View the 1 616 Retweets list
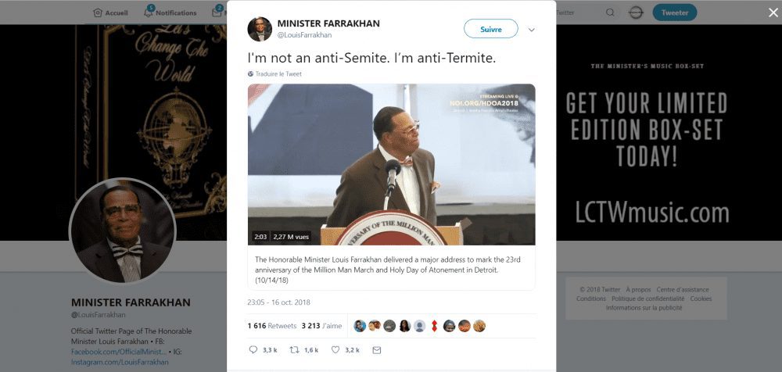The width and height of the screenshot is (782, 372). 272,326
